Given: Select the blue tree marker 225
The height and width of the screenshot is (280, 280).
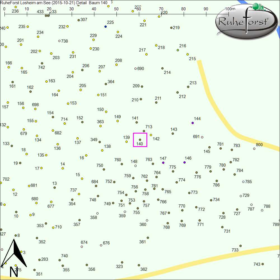Looking at the screenshot, I should (106, 27).
